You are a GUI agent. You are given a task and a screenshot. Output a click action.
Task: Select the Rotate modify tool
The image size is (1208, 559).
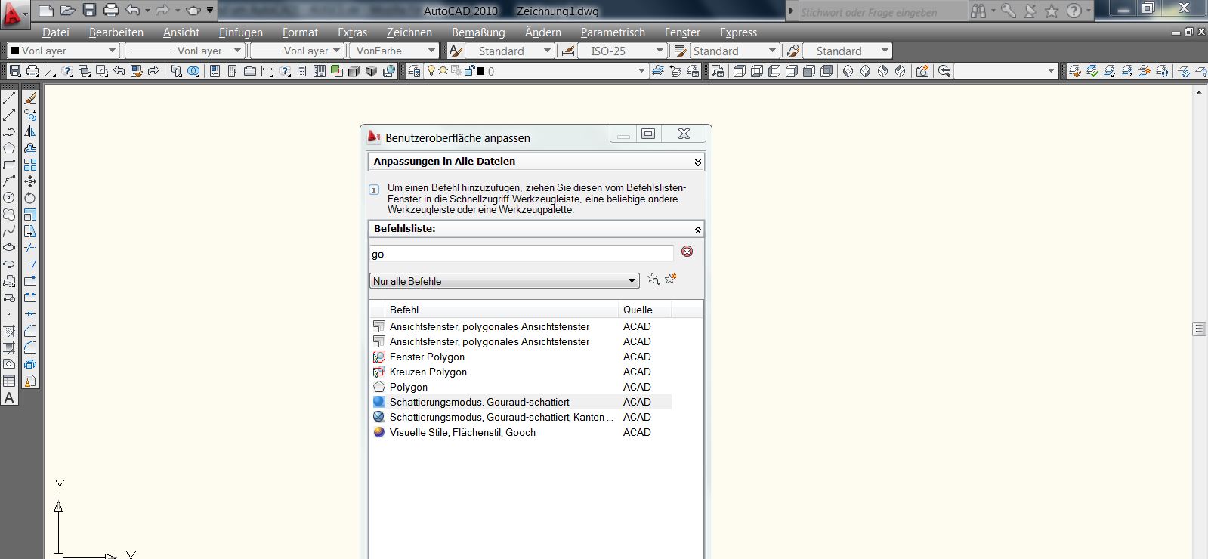[30, 198]
